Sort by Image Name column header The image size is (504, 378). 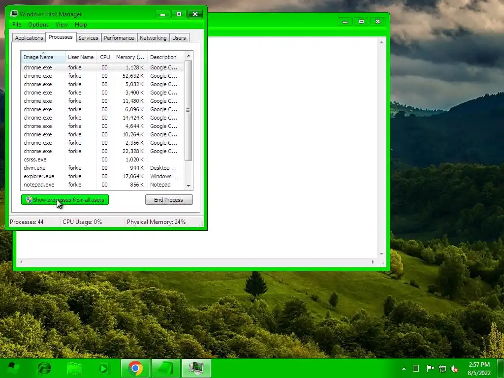click(x=43, y=57)
